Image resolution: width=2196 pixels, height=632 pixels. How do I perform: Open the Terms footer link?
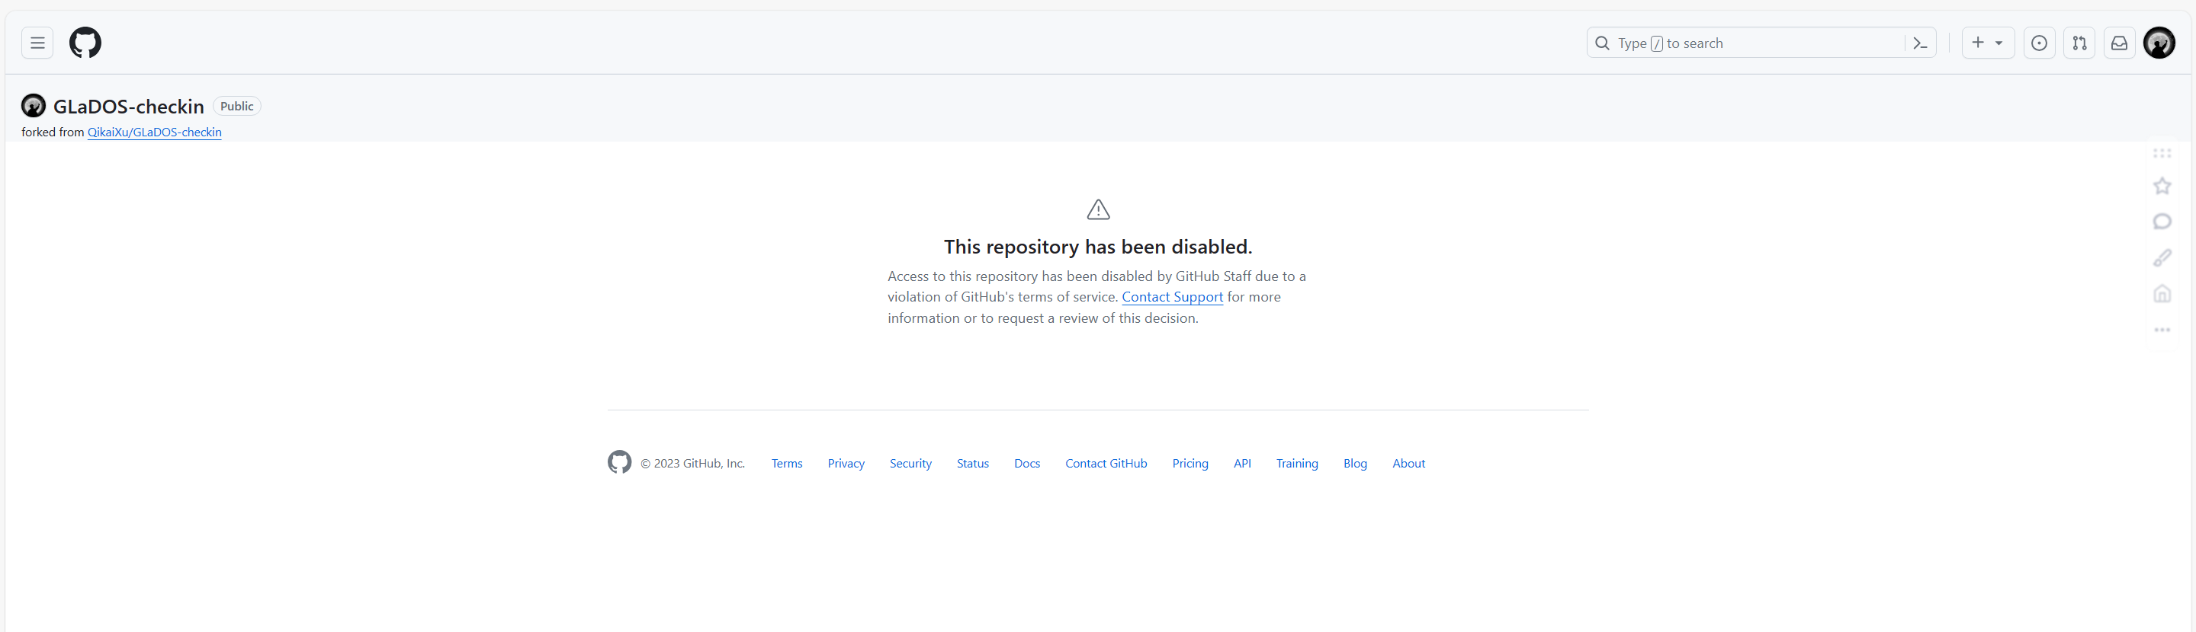(x=787, y=464)
